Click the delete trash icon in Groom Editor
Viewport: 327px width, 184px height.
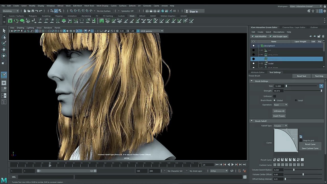(x=323, y=36)
